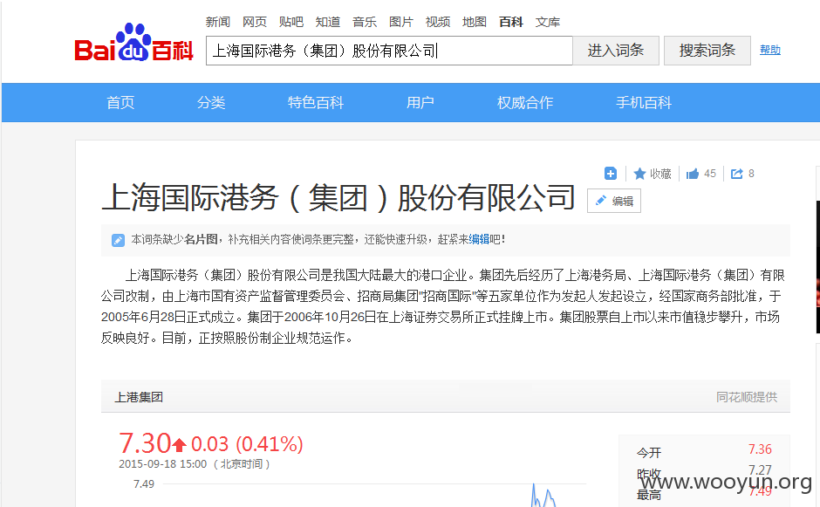Click the 搜索词条 button

click(x=707, y=51)
